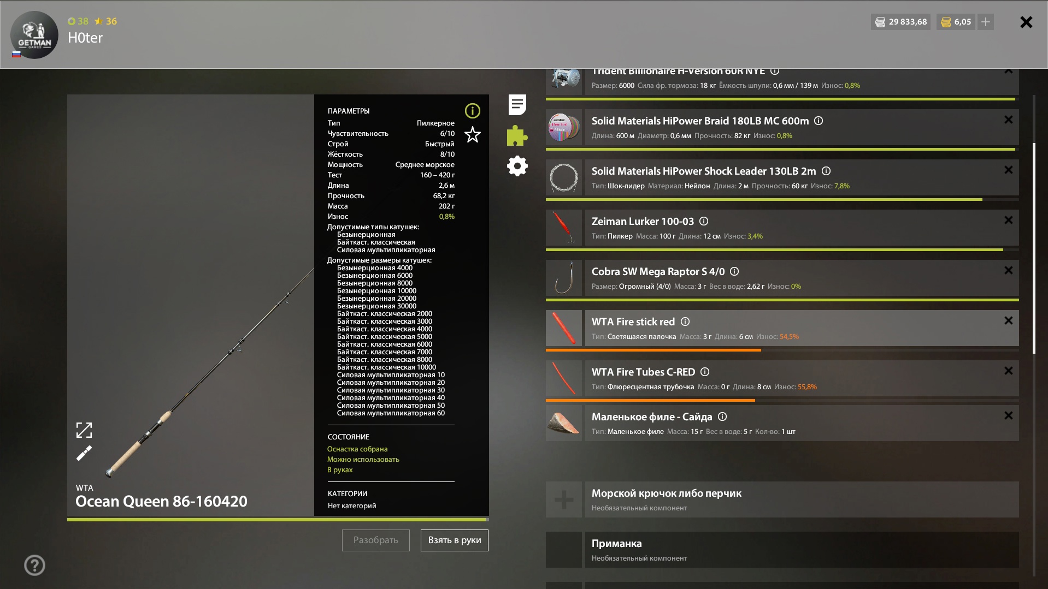Remove the HiPower Shock Leader 130LB

point(1009,170)
